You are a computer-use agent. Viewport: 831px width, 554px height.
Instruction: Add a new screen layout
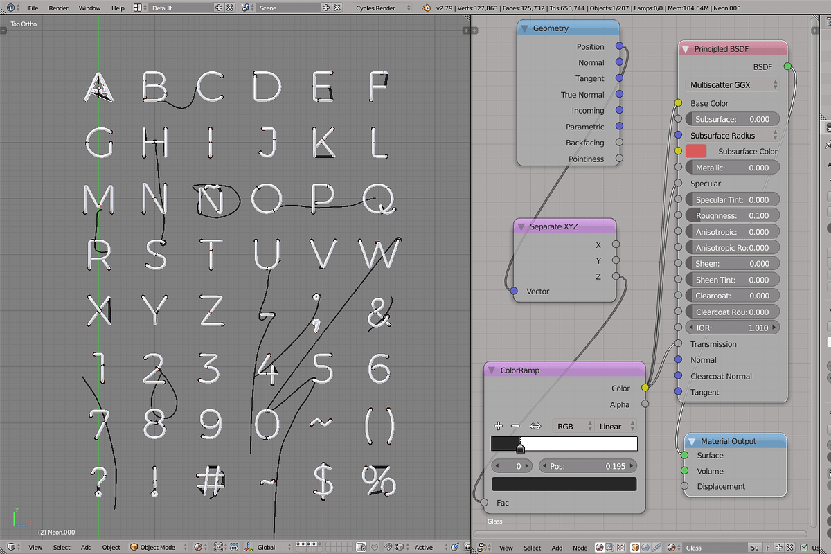[220, 8]
